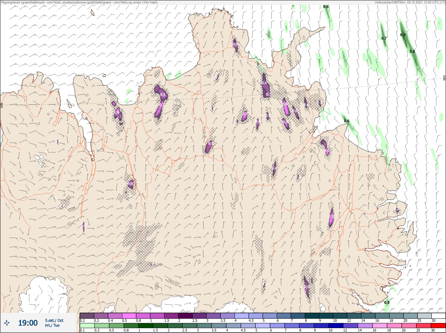Click the 0.7 precipitation value over the sea
The image size is (446, 333).
pos(384,38)
